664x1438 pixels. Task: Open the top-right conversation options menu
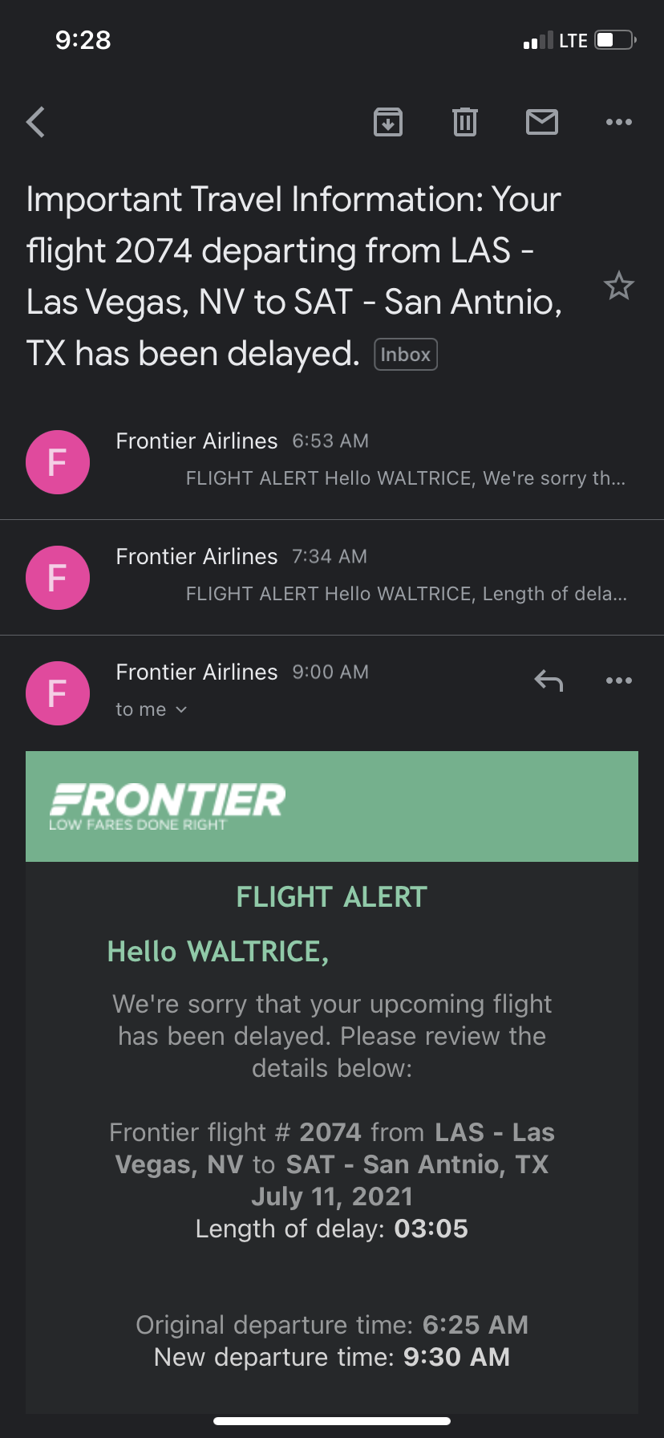tap(619, 122)
